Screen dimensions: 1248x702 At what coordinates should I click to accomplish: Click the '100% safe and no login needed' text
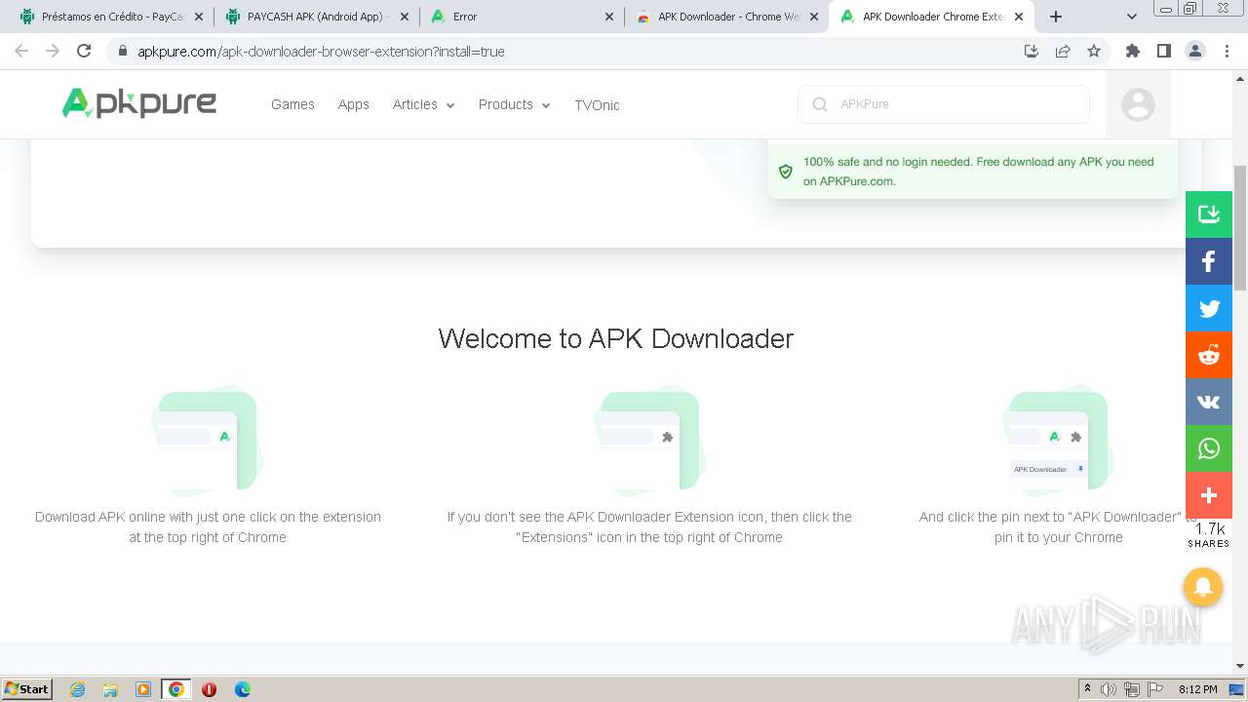pyautogui.click(x=978, y=172)
